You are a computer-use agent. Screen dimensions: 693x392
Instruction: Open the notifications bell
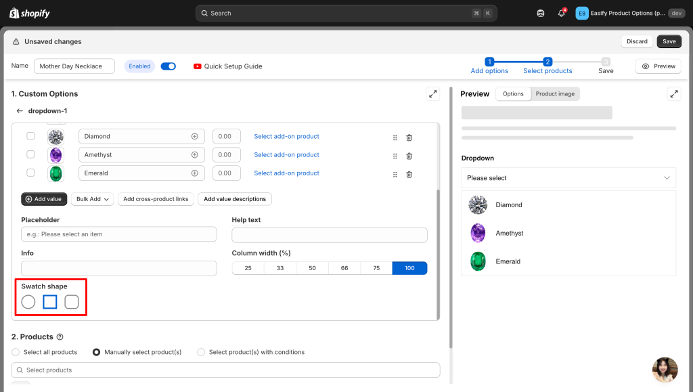pos(561,13)
